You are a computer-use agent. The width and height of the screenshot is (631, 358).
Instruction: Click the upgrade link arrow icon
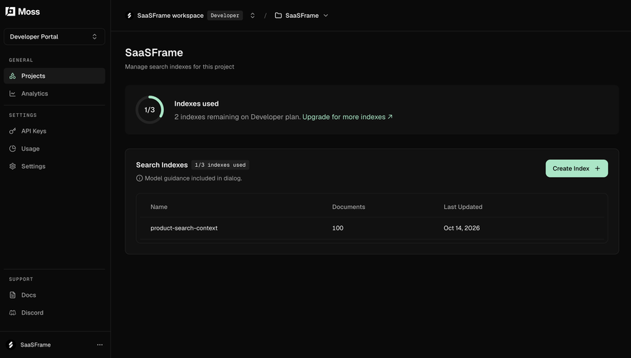click(390, 117)
